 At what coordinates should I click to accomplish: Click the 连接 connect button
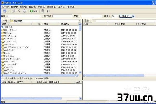pyautogui.click(x=126, y=16)
